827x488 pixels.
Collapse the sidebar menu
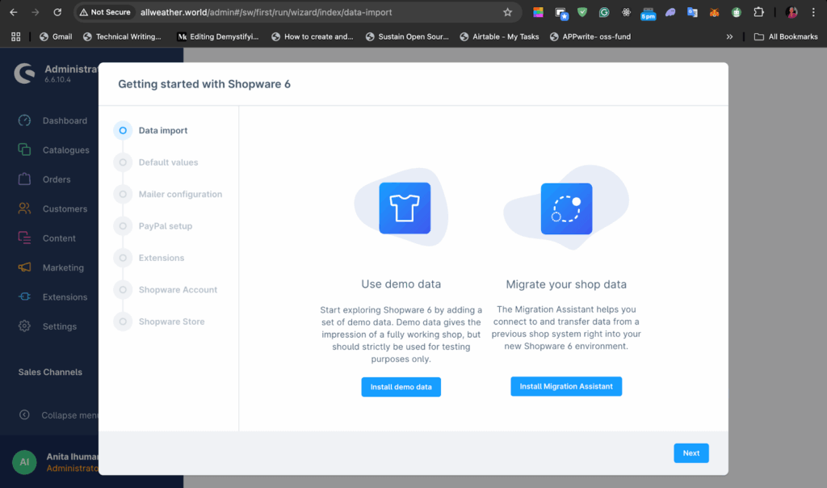58,415
